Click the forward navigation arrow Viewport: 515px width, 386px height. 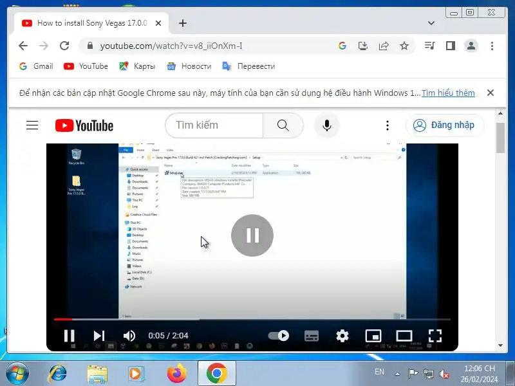click(44, 46)
